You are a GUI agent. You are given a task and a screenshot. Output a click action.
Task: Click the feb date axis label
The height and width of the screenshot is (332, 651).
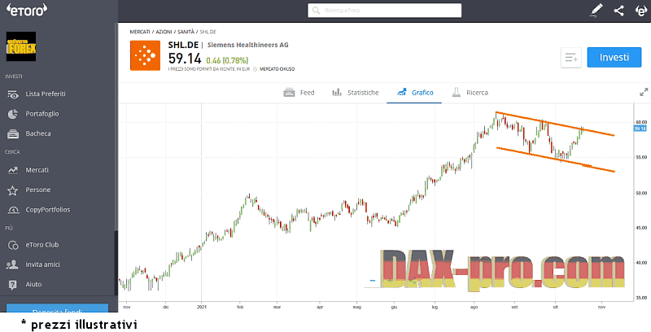pyautogui.click(x=240, y=307)
